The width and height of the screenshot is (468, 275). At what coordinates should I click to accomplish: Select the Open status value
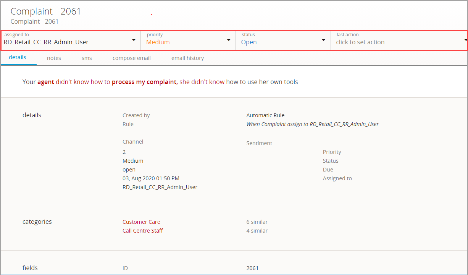click(249, 42)
